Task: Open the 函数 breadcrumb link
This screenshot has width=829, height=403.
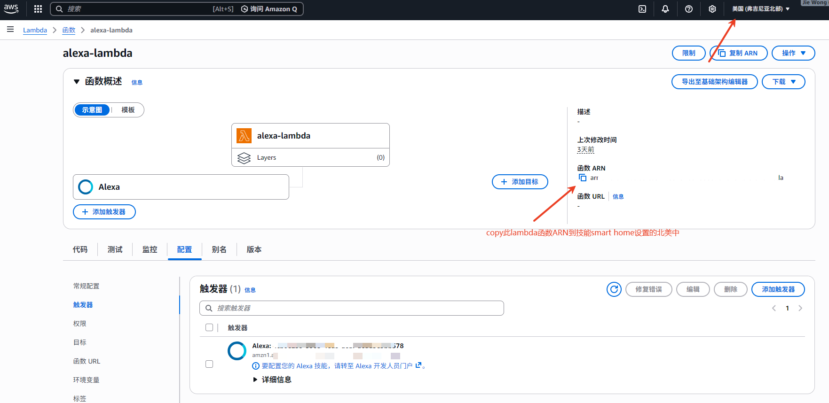Action: click(69, 30)
